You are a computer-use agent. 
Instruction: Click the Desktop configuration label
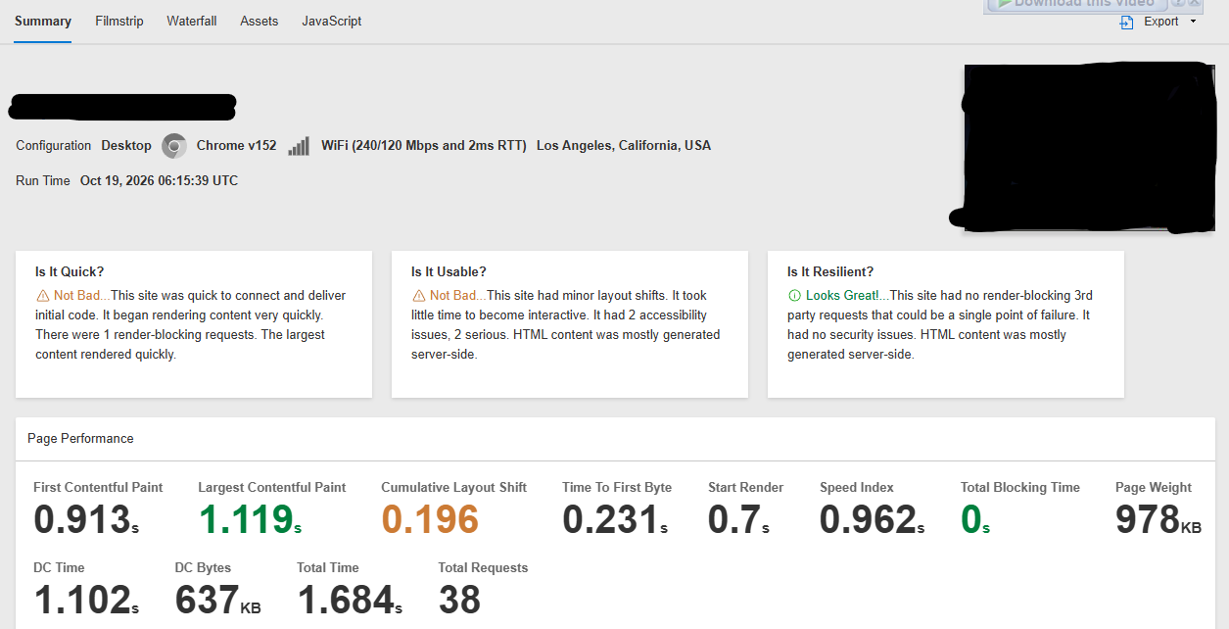point(126,146)
